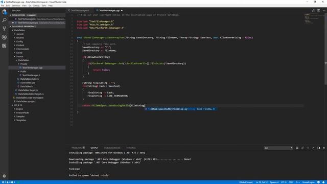Click the feedback smiley in status bar
327x184 pixels.
(x=318, y=182)
